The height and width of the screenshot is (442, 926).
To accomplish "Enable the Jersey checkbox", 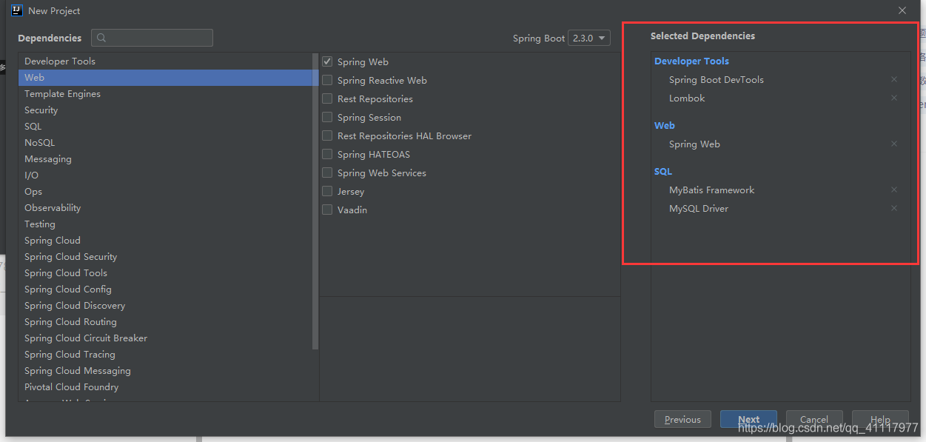I will click(327, 191).
